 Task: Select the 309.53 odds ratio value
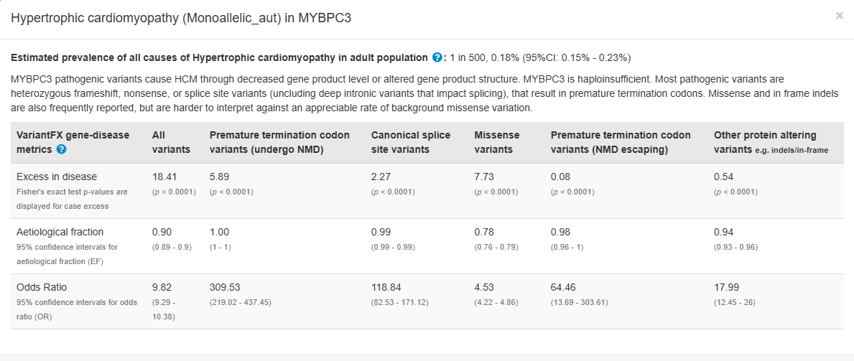[x=226, y=287]
